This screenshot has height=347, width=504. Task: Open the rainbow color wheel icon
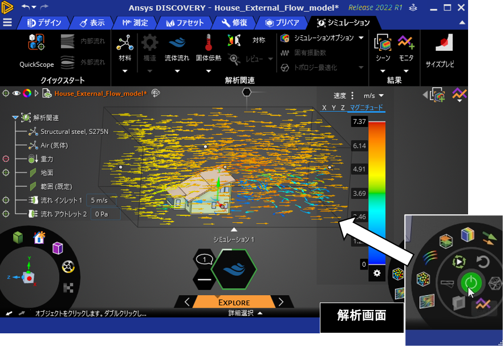coord(27,93)
